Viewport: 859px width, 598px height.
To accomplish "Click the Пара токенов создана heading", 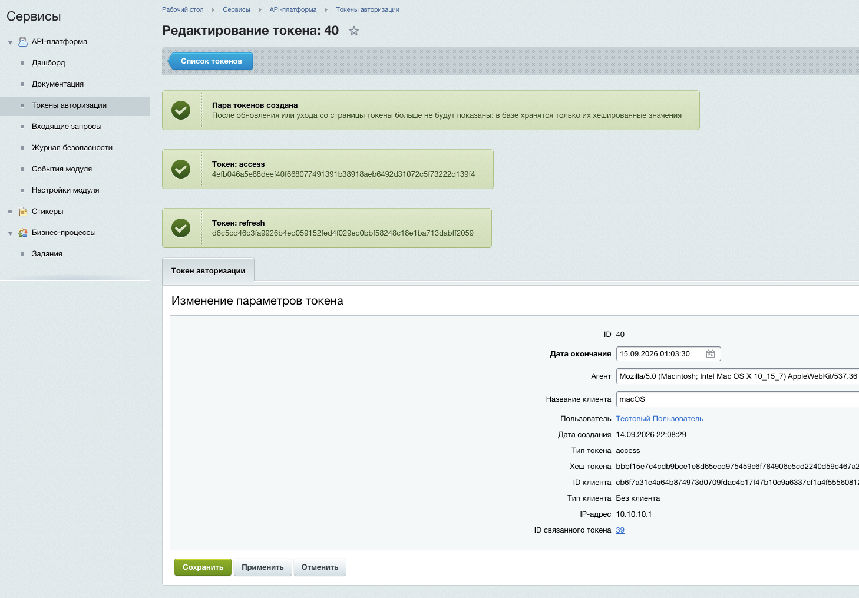I will coord(255,105).
